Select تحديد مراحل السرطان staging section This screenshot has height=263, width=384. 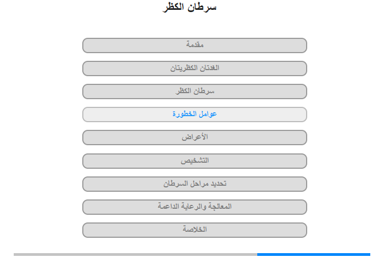[194, 184]
